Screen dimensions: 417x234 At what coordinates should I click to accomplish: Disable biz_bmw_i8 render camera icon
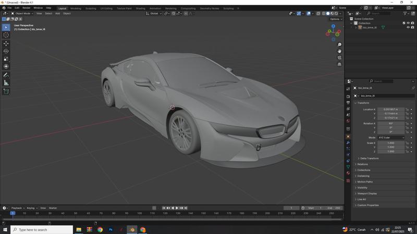click(412, 28)
